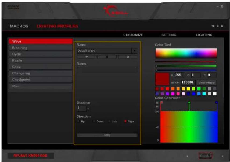This screenshot has height=162, width=230.
Task: Click the R value field showing 255
Action: [x=179, y=75]
